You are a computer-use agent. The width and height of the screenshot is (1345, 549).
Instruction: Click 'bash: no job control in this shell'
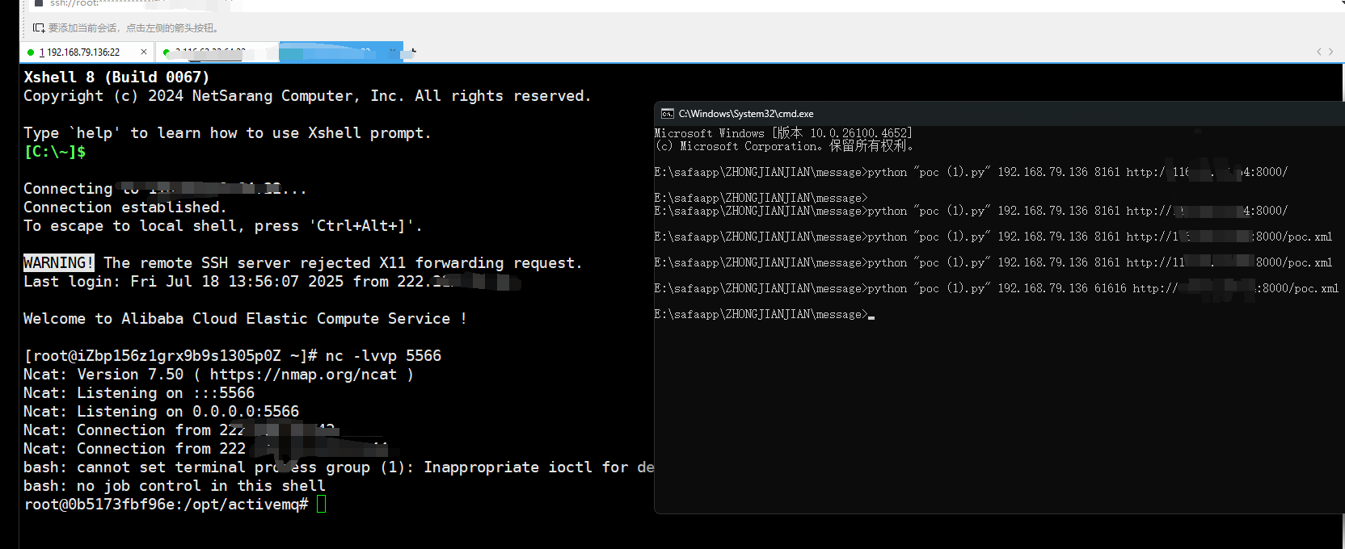[175, 486]
